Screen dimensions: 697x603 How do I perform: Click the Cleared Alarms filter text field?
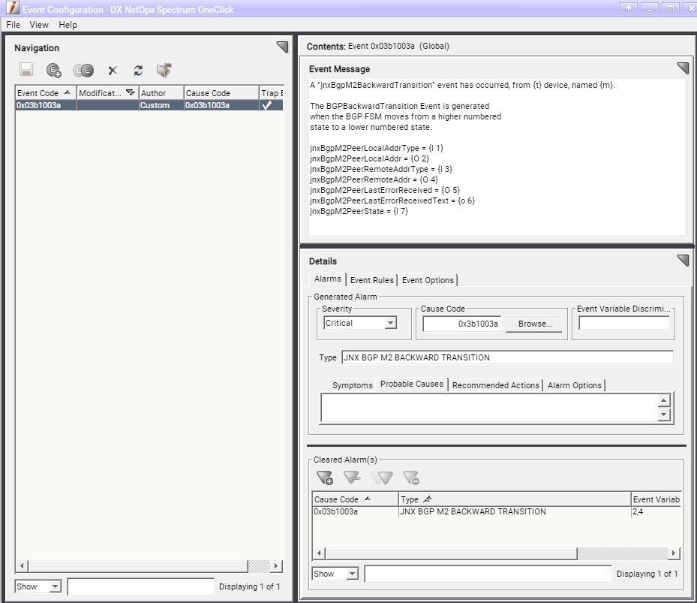coord(488,574)
